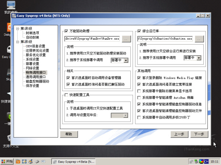The width and height of the screenshot is (221, 165).
Task: Select 特殊调用接口 tree item
Action: [x=36, y=72]
